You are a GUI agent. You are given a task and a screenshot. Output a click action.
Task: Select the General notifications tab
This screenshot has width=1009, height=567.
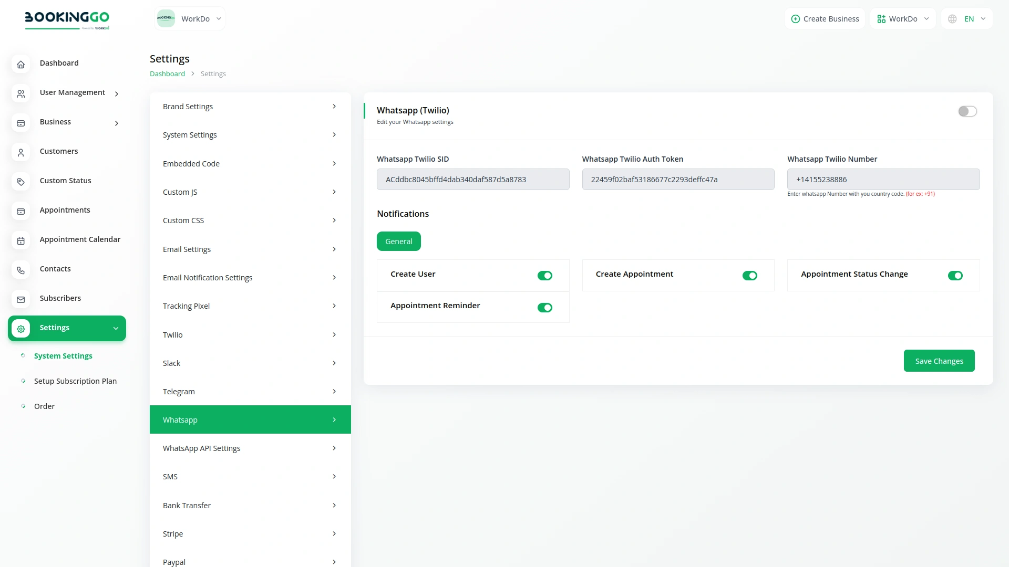click(x=398, y=241)
